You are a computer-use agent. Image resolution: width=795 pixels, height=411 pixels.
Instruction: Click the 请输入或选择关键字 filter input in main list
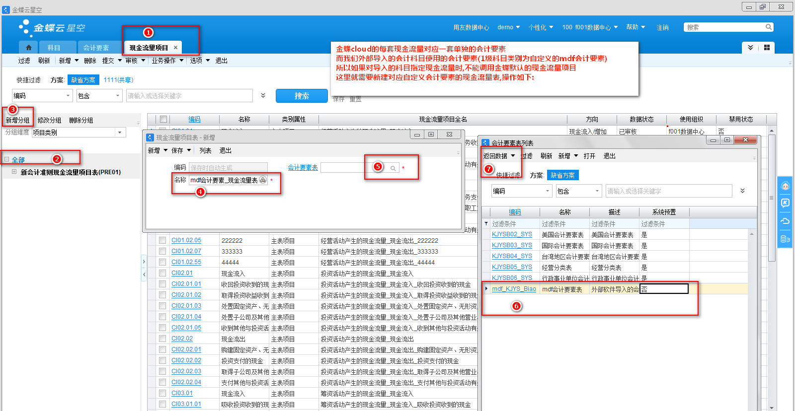[189, 96]
